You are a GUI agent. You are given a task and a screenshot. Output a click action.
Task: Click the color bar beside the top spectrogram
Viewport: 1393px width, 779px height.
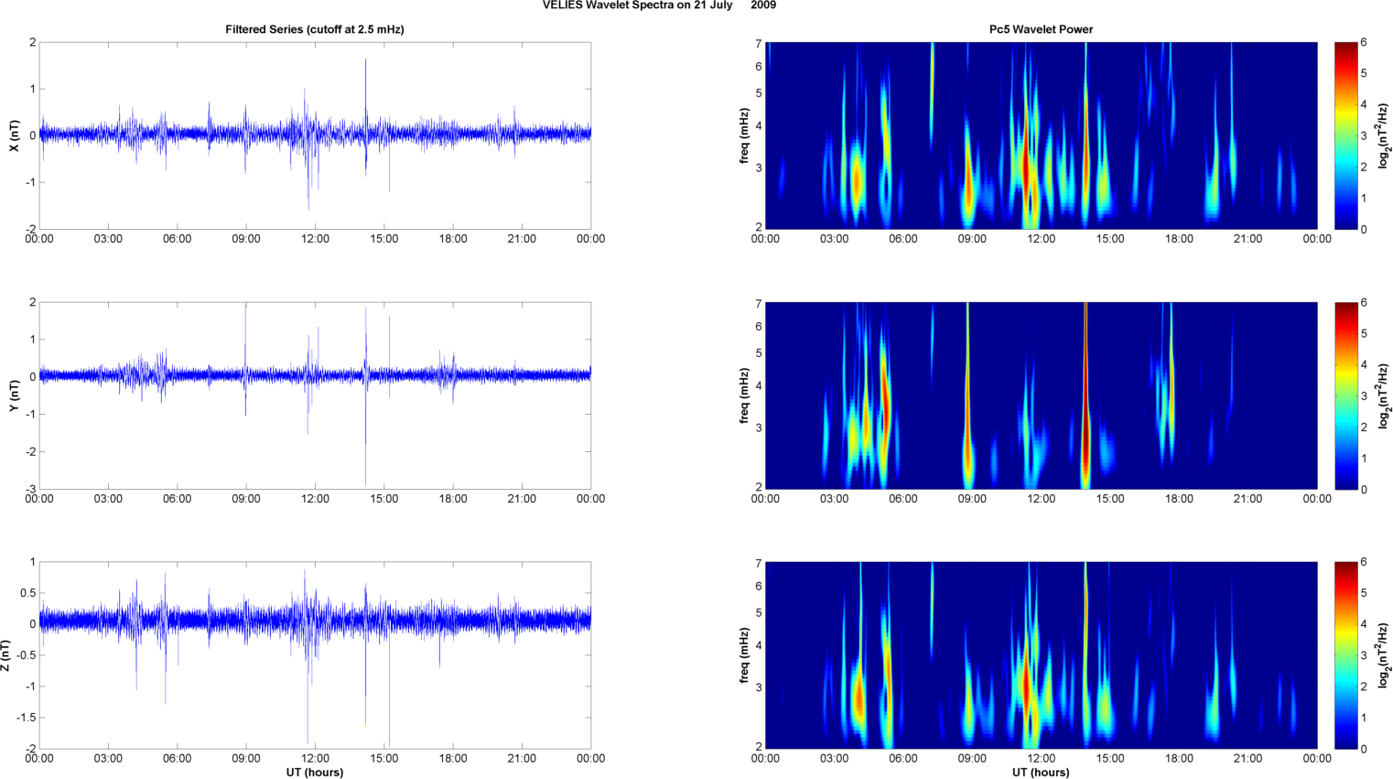[x=1345, y=135]
